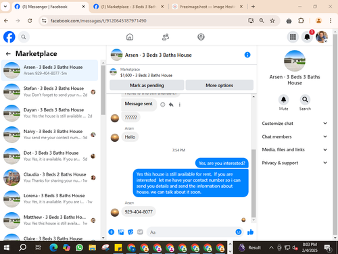Open Windows Start menu

pos(7,248)
